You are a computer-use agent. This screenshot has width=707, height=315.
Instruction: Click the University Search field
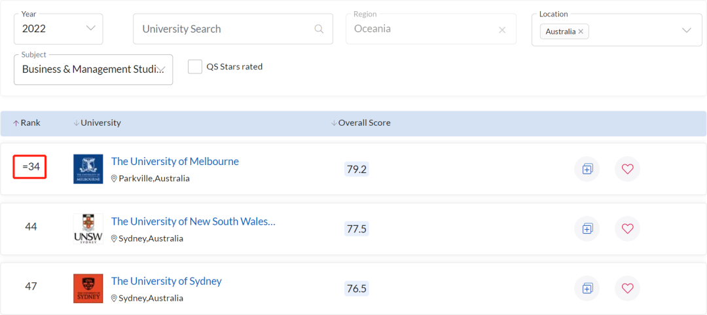(233, 29)
